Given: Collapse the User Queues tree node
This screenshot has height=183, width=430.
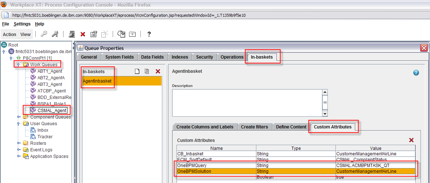Looking at the screenshot, I should pyautogui.click(x=18, y=124).
